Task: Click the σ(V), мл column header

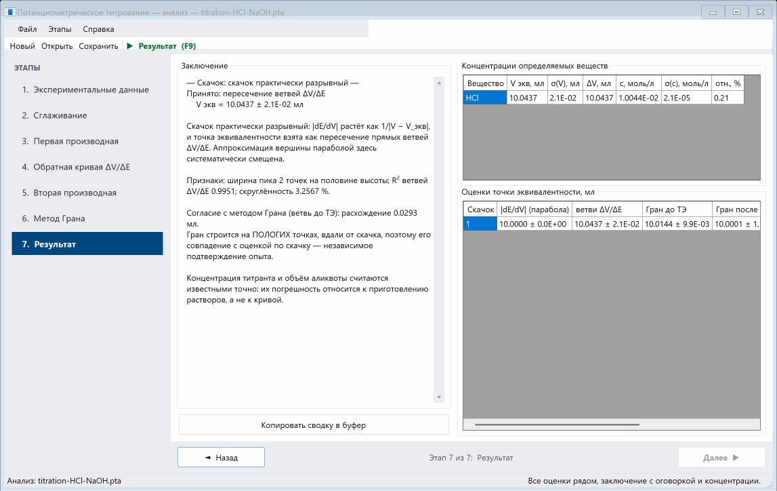Action: 566,83
